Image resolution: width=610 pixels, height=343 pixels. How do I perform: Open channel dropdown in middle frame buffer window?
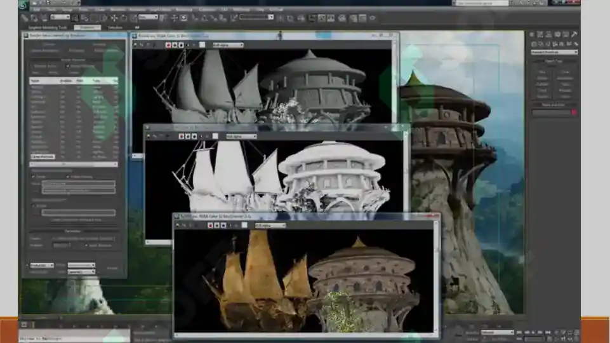tap(241, 137)
